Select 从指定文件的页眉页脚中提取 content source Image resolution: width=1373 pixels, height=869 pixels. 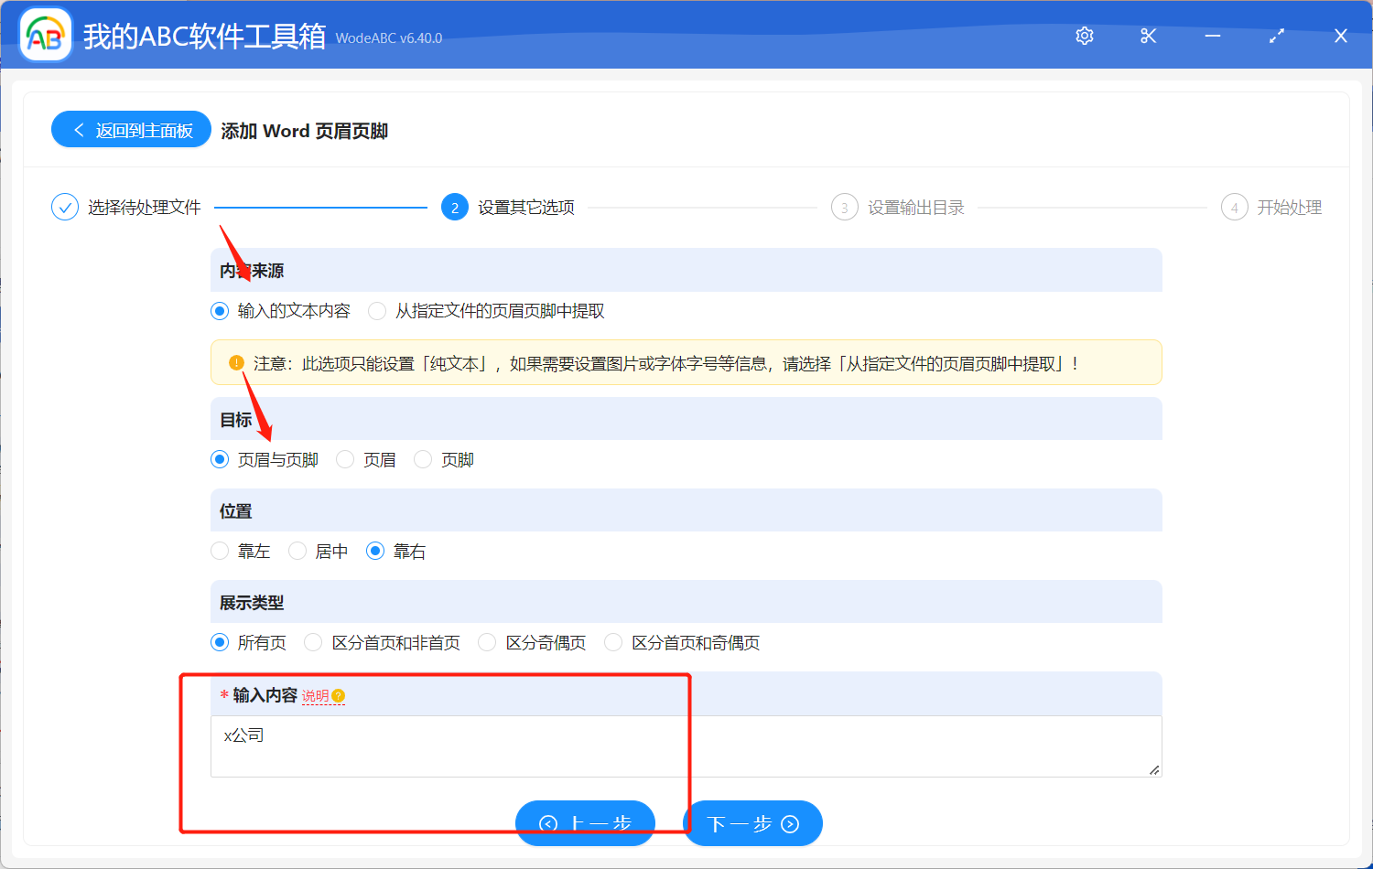377,310
